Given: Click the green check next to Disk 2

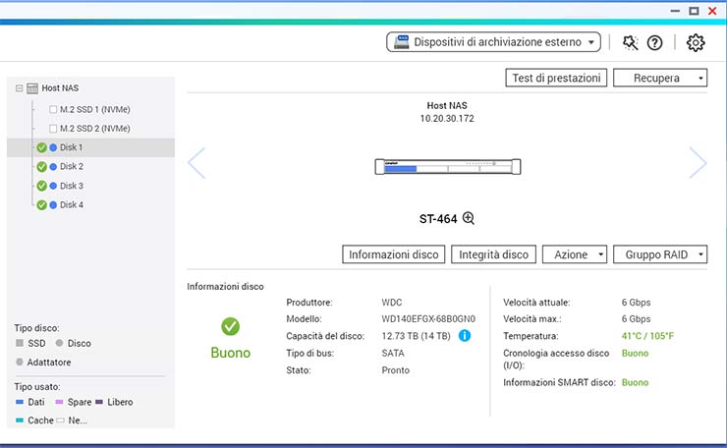Looking at the screenshot, I should click(41, 167).
